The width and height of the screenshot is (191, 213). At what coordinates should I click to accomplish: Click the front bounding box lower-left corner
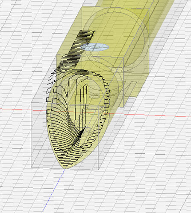pos(31,167)
